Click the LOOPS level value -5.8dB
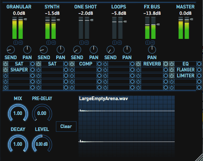 click(119, 14)
